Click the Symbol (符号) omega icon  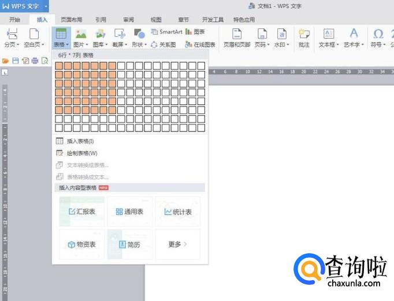(378, 33)
